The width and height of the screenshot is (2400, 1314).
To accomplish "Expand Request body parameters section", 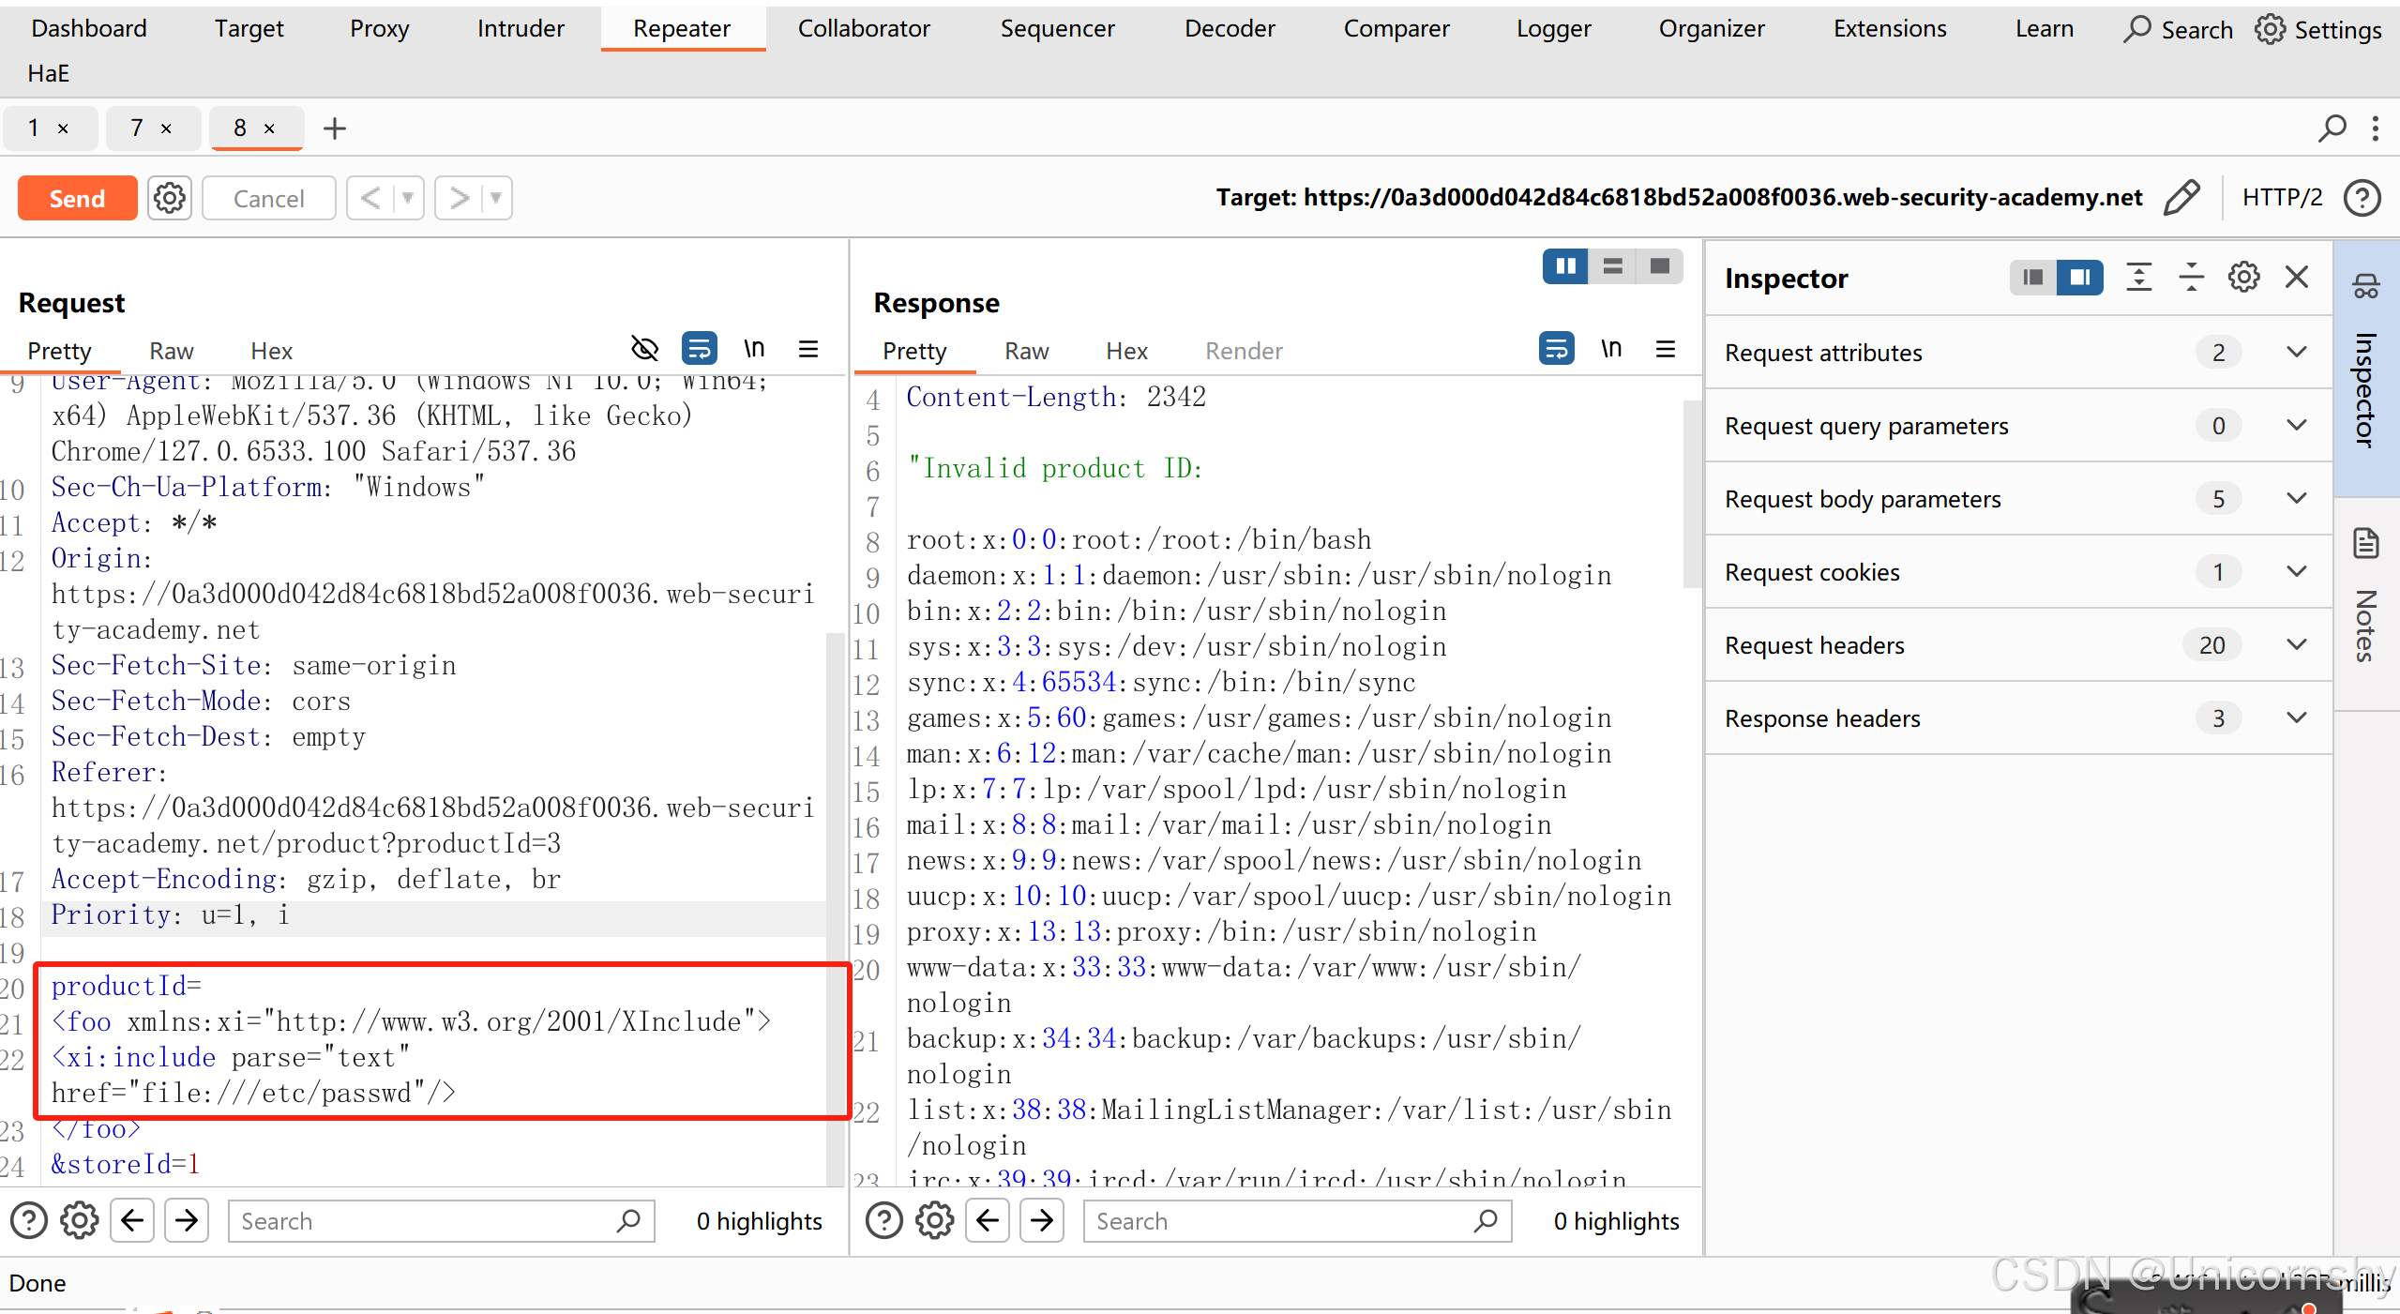I will pos(2296,499).
